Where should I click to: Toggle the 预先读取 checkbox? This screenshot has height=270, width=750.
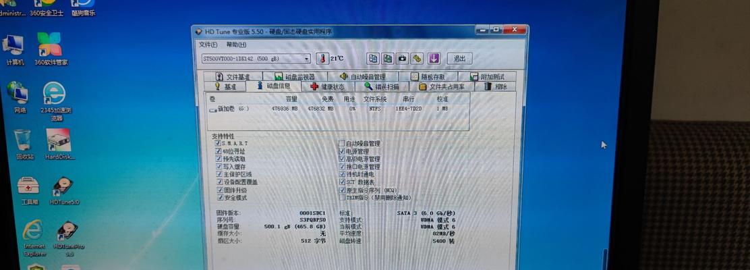coord(219,159)
